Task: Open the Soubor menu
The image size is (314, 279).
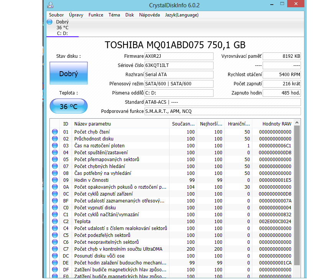Action: [x=56, y=15]
